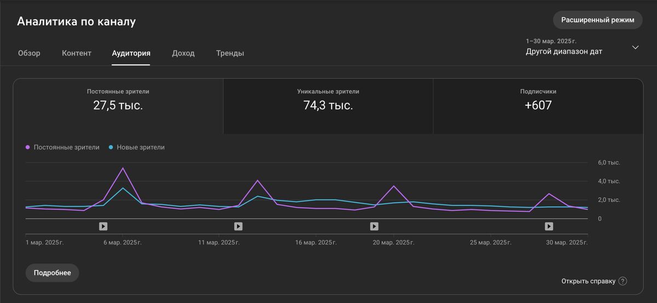Click video marker icon near 20 March
This screenshot has width=657, height=303.
pos(374,226)
